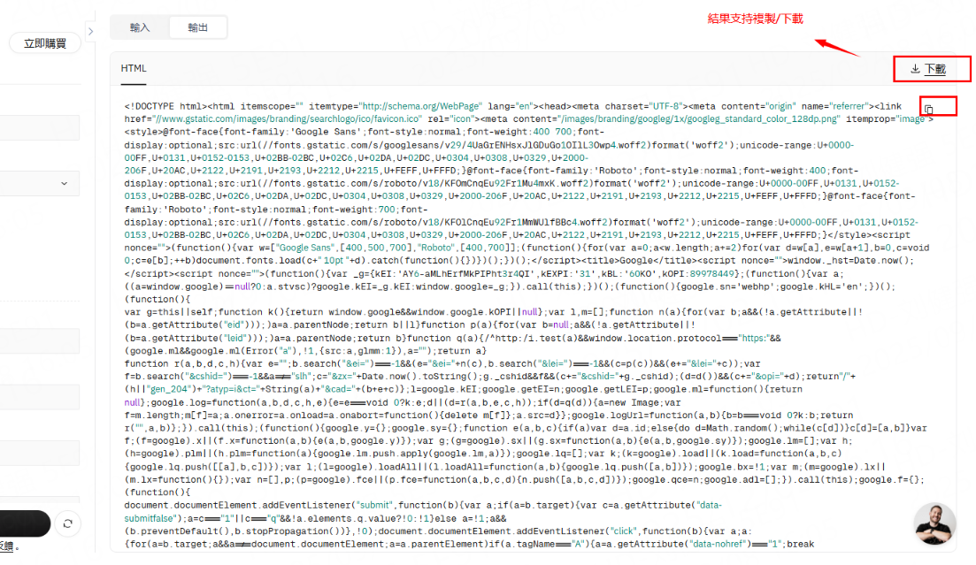Click the <!DOCTYPE html> text at the code start
Screen dimensions: 976x565
165,105
